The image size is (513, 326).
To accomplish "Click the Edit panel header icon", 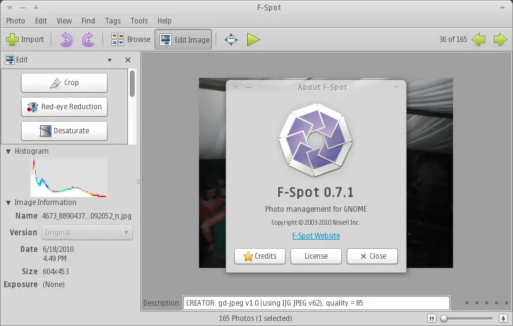I will click(10, 60).
